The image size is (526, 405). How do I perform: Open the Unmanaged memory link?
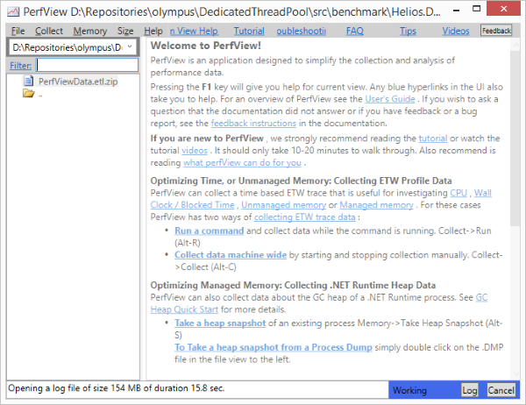pyautogui.click(x=283, y=204)
